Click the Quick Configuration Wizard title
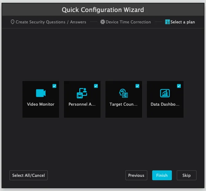Screen dimensions: 206x191 (103, 10)
